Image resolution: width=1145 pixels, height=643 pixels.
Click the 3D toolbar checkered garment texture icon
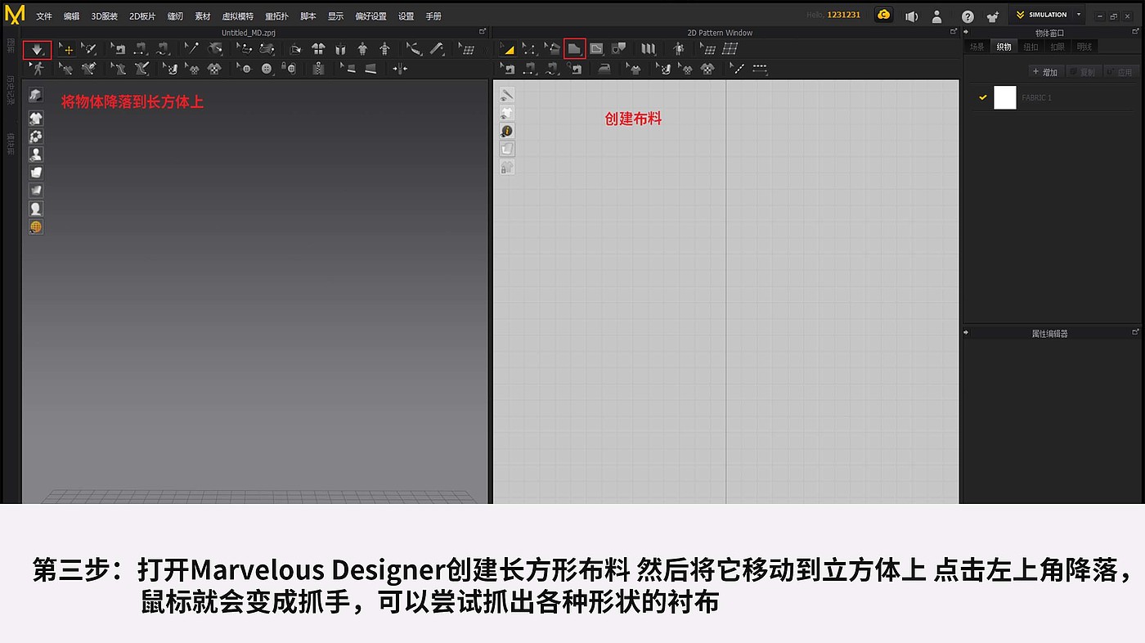213,69
